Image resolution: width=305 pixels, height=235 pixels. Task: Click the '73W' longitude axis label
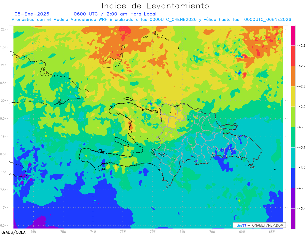coord(123,231)
